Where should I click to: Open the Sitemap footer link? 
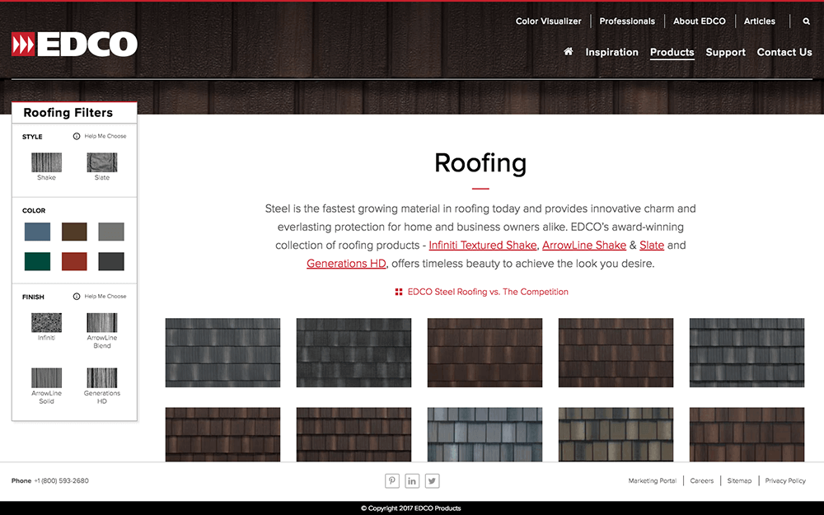[x=739, y=481]
